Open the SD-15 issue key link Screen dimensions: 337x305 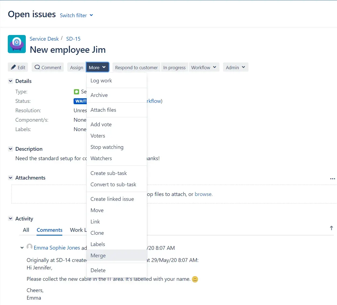point(73,39)
